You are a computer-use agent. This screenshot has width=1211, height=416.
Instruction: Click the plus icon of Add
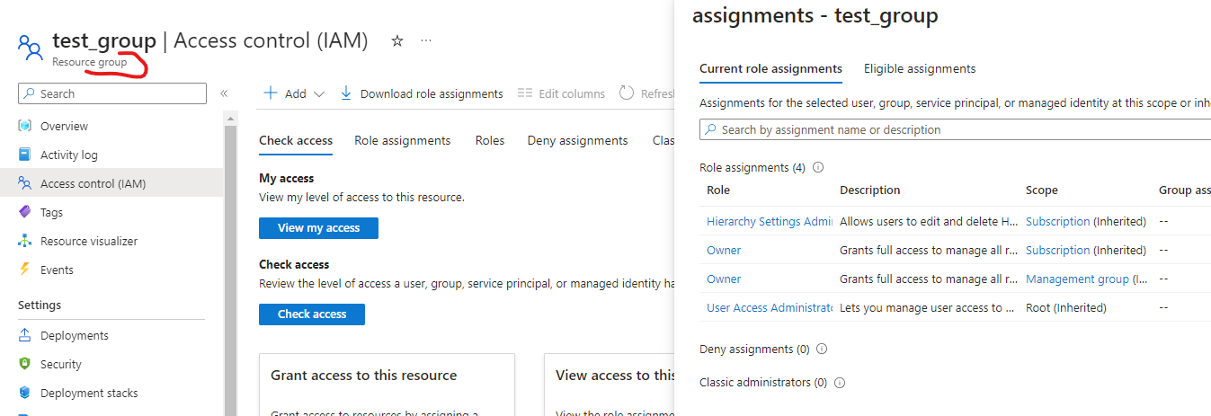pos(270,93)
